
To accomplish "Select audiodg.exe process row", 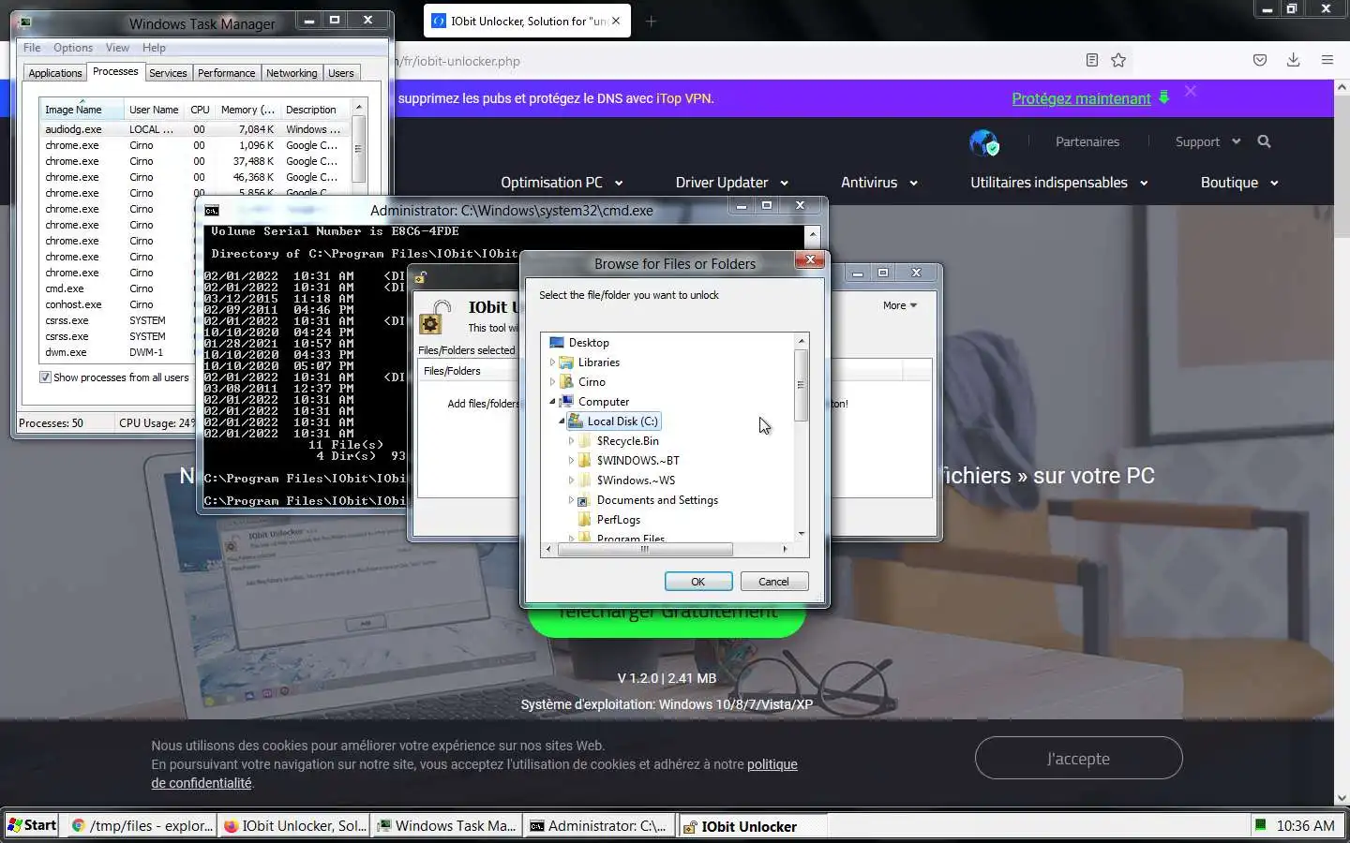I will (195, 129).
